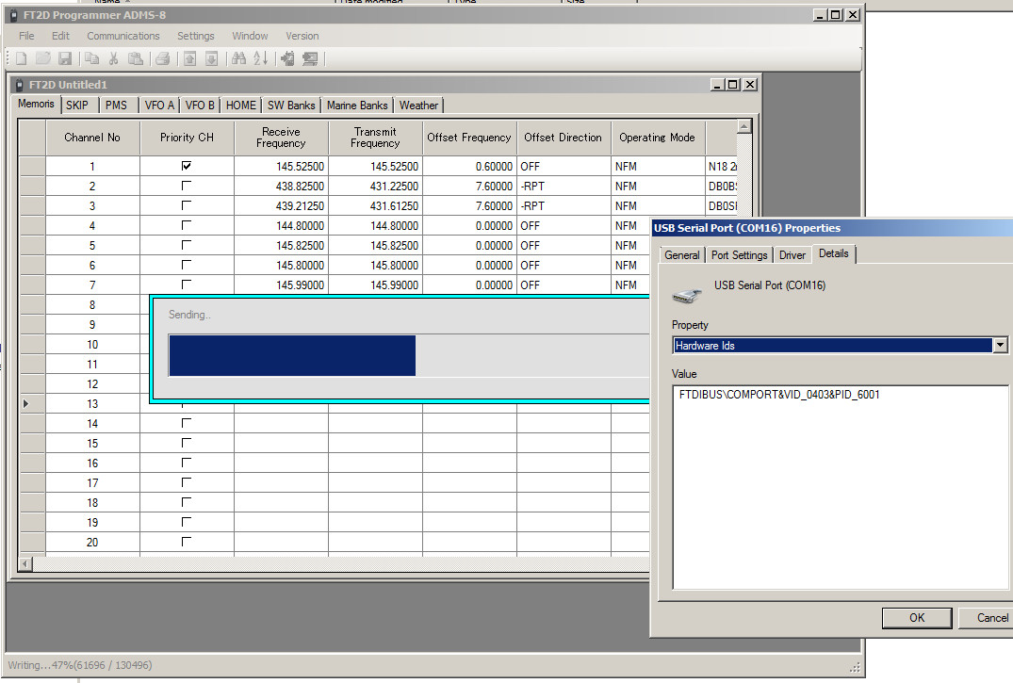The width and height of the screenshot is (1013, 683).
Task: Check Priority CH for channel 2
Action: (x=186, y=186)
